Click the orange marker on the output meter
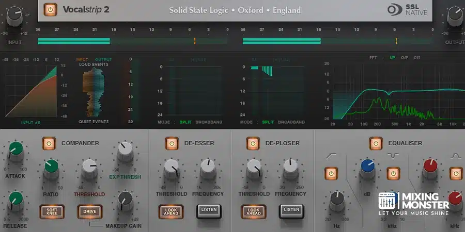This screenshot has width=465, height=232. 396,41
